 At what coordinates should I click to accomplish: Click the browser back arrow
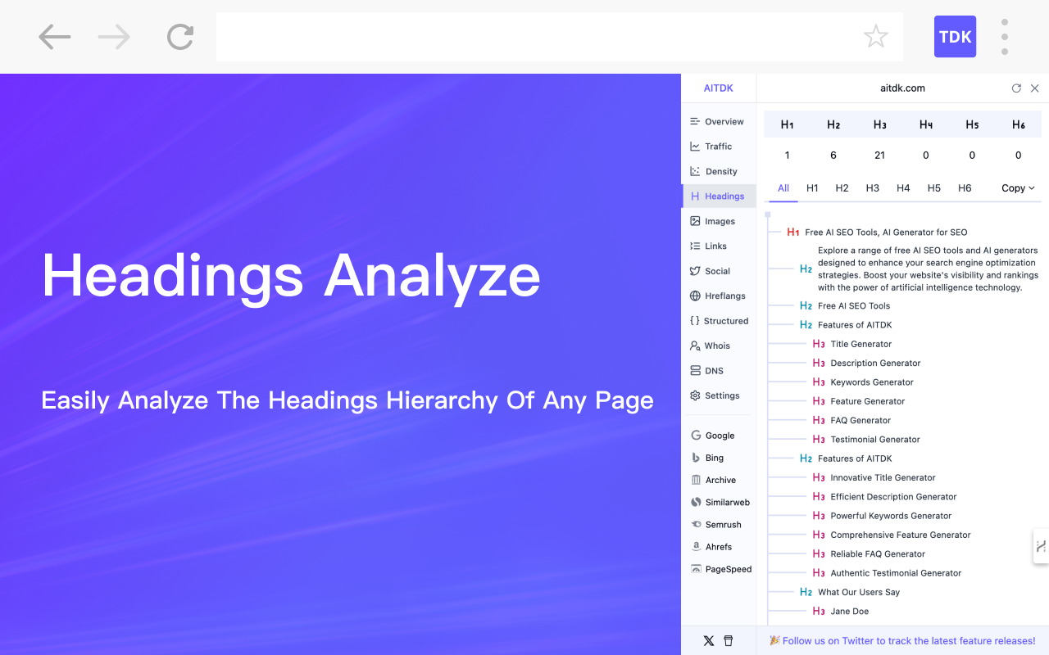pos(55,37)
